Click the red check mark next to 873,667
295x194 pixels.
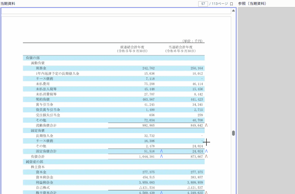(206, 156)
